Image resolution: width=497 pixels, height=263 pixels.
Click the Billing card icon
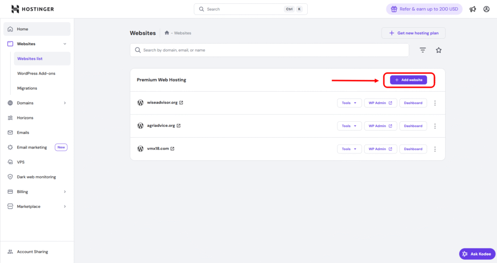pyautogui.click(x=10, y=192)
